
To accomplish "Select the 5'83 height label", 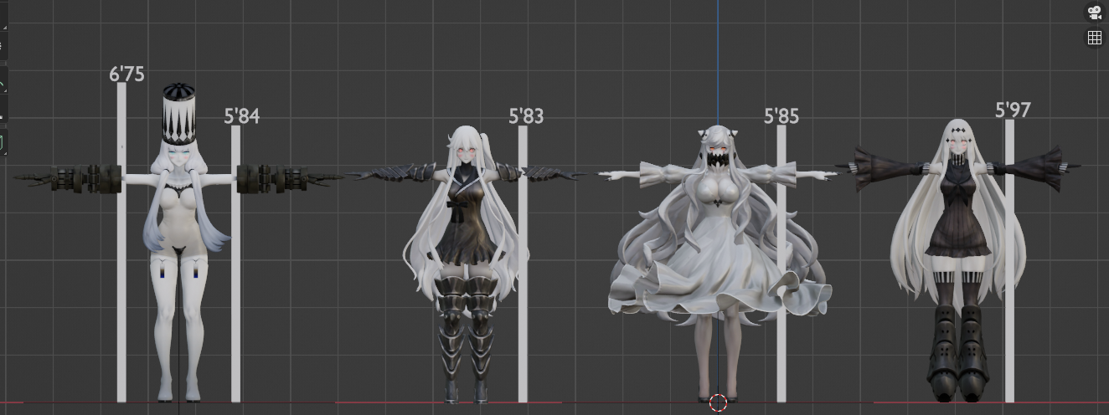I will [526, 116].
